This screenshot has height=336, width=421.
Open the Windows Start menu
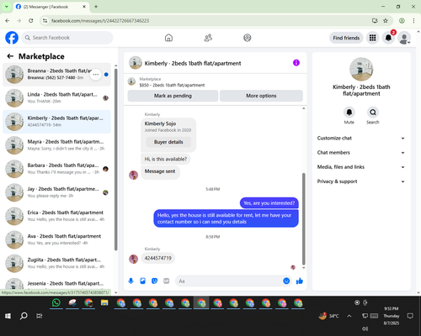pos(8,316)
